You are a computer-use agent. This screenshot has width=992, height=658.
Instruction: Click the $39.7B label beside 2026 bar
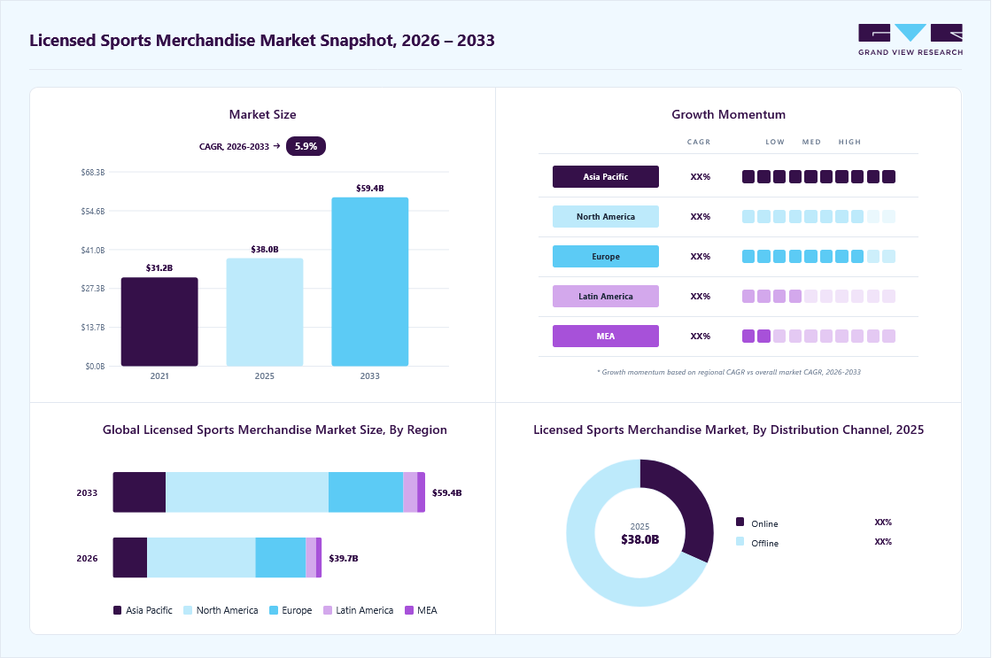click(344, 559)
